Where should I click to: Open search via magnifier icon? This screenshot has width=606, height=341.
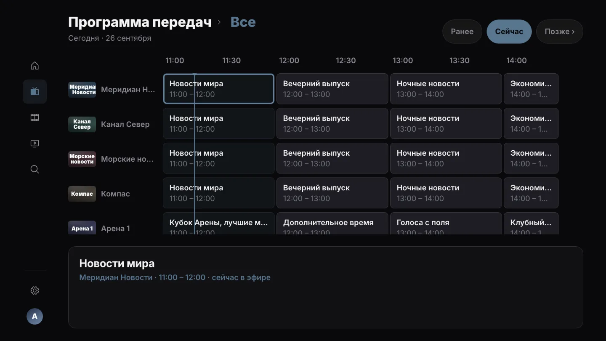tap(35, 169)
